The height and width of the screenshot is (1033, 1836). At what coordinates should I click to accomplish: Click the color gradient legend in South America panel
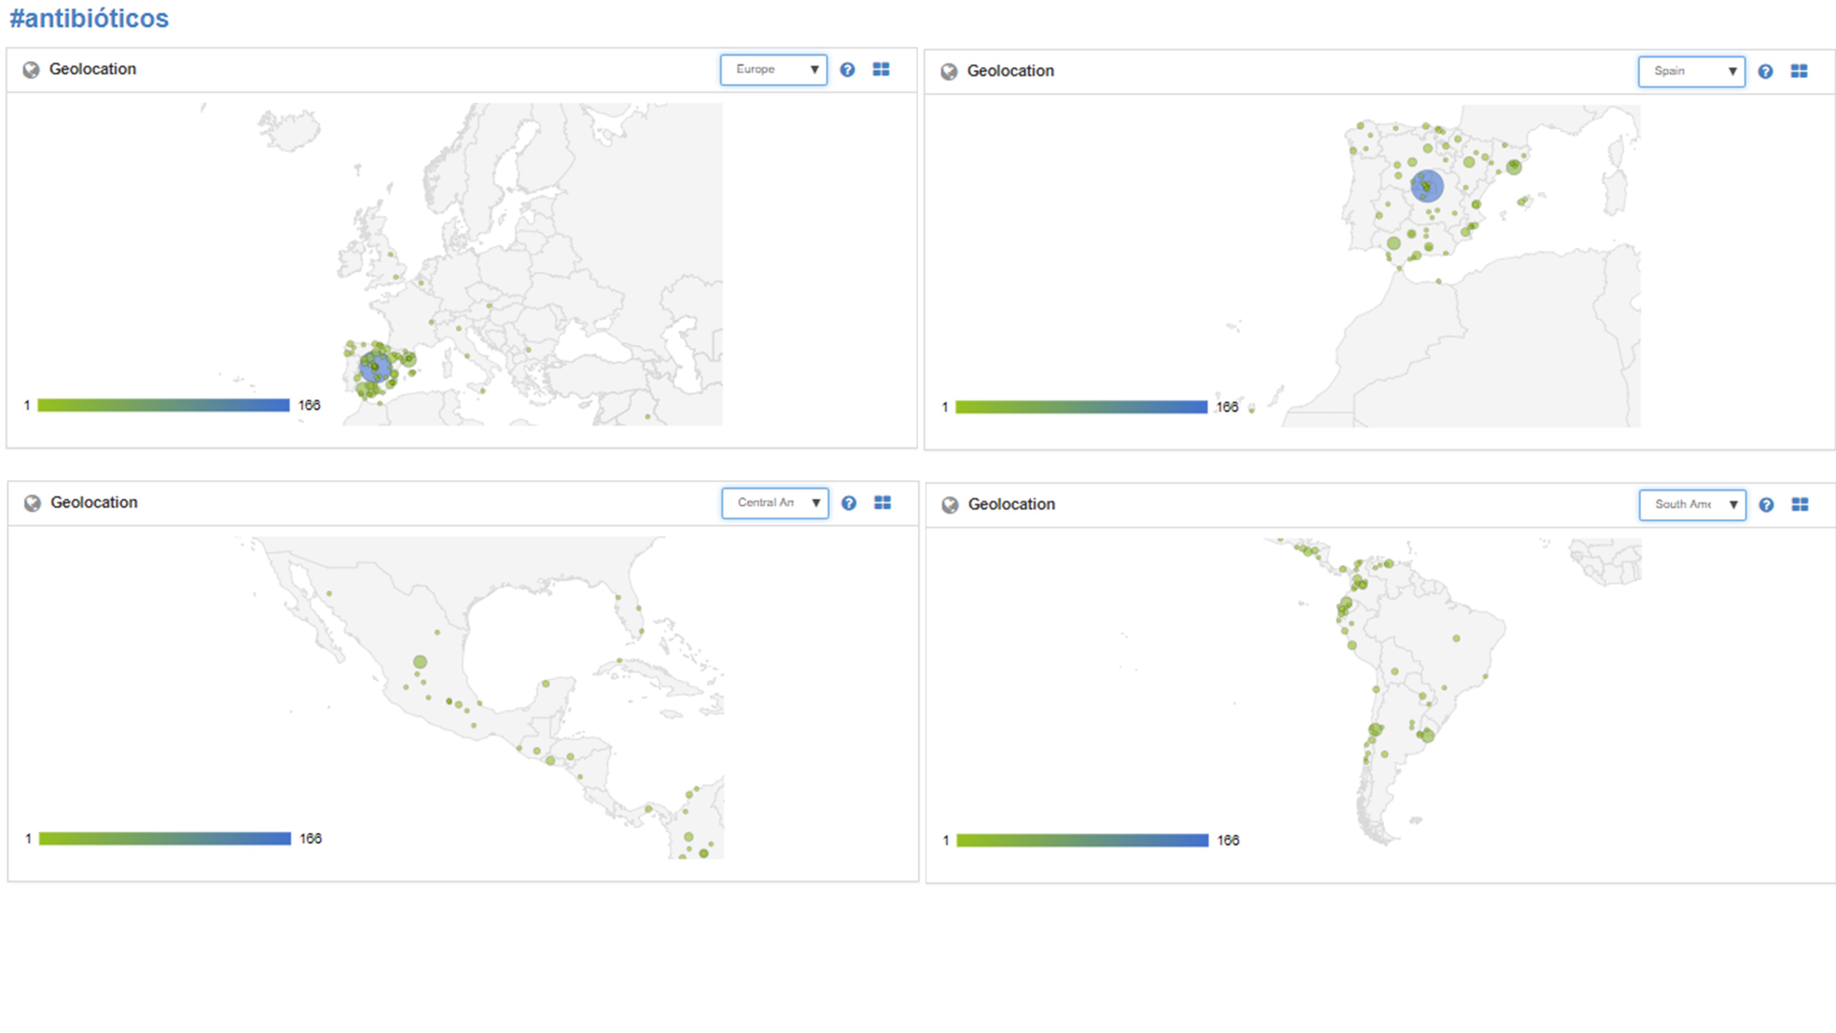click(x=1082, y=841)
